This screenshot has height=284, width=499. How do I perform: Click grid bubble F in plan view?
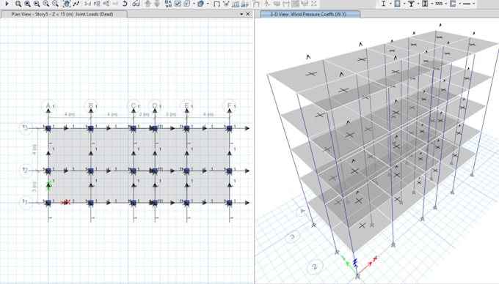tap(230, 105)
